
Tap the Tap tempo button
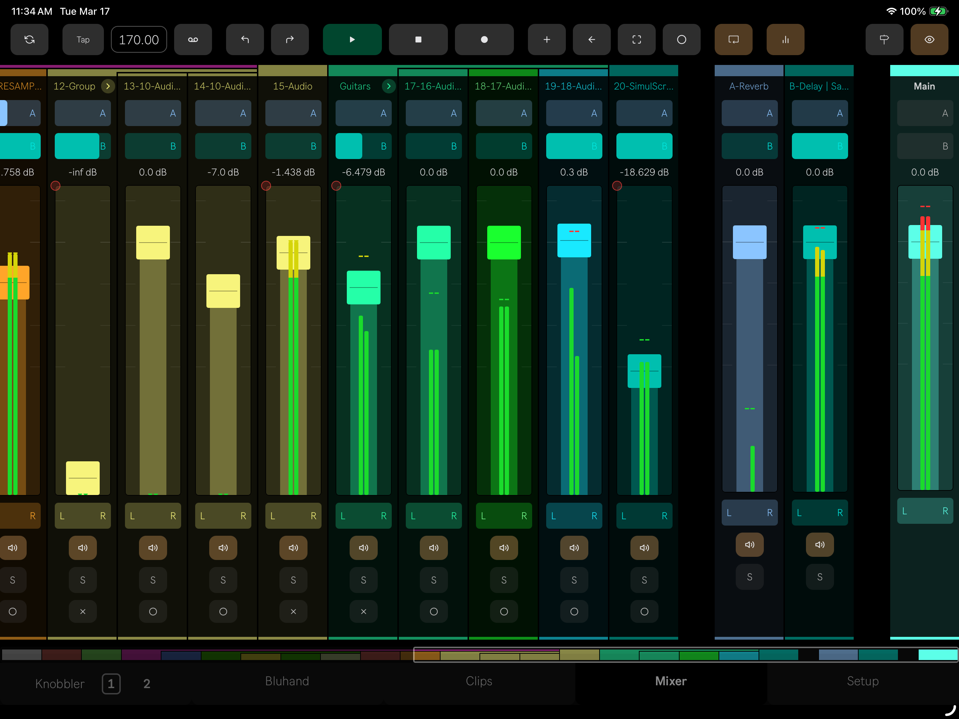click(83, 39)
